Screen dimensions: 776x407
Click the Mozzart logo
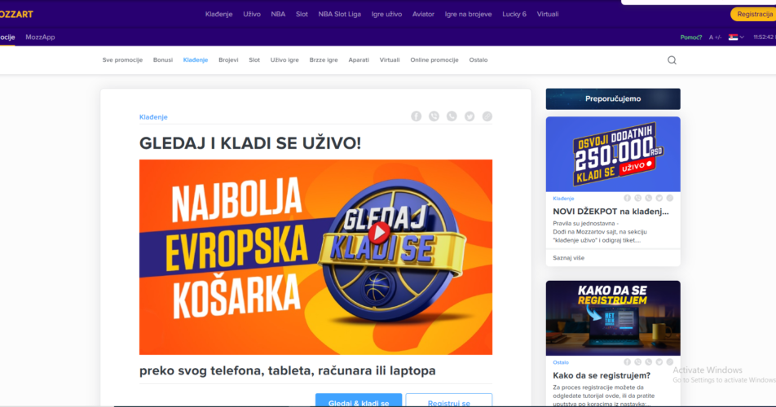click(x=16, y=15)
